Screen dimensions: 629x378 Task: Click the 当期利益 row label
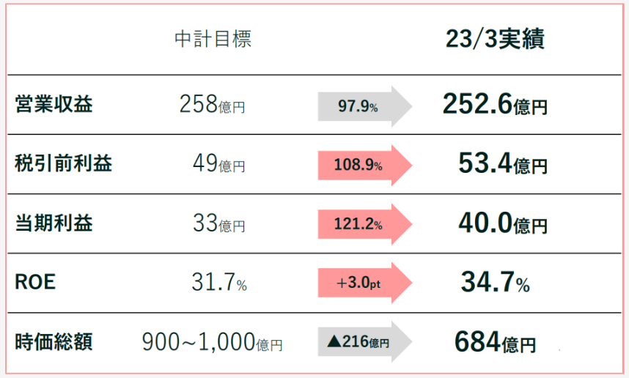(x=54, y=223)
